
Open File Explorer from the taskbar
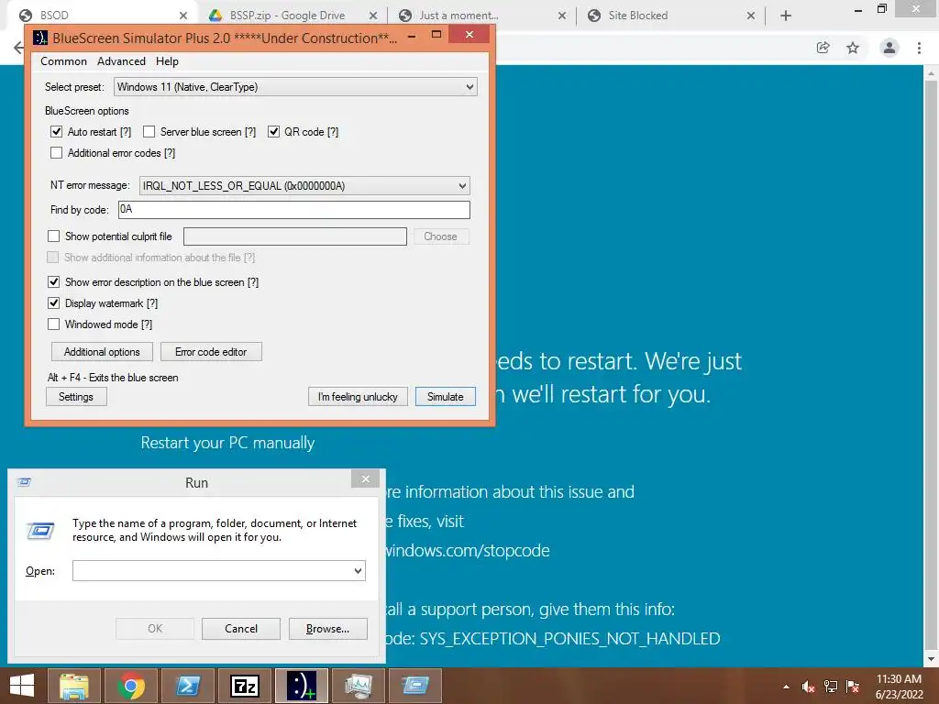click(73, 686)
